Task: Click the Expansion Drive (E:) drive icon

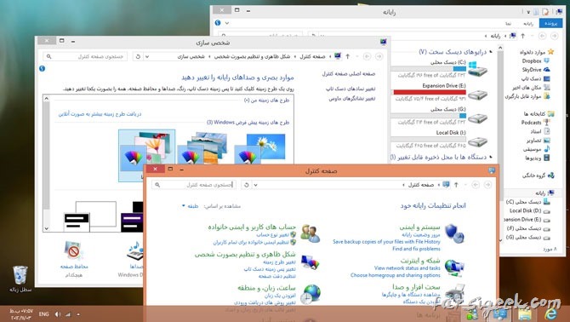Action: [477, 95]
